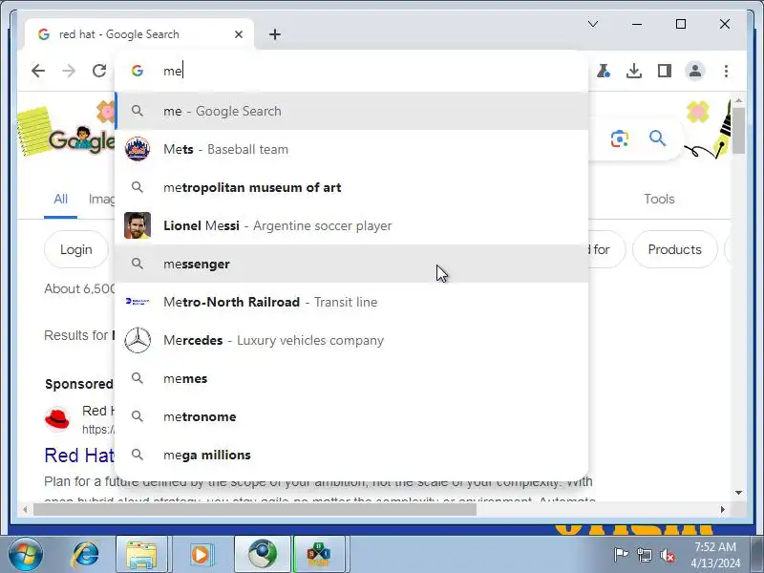Open Windows Explorer folder in taskbar

click(x=141, y=554)
